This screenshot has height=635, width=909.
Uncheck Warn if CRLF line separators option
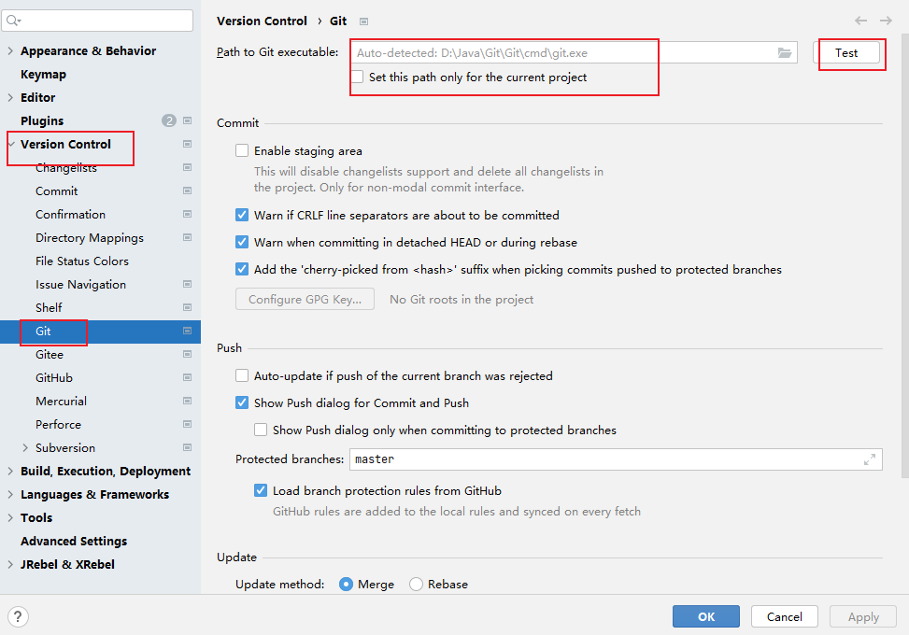(242, 216)
